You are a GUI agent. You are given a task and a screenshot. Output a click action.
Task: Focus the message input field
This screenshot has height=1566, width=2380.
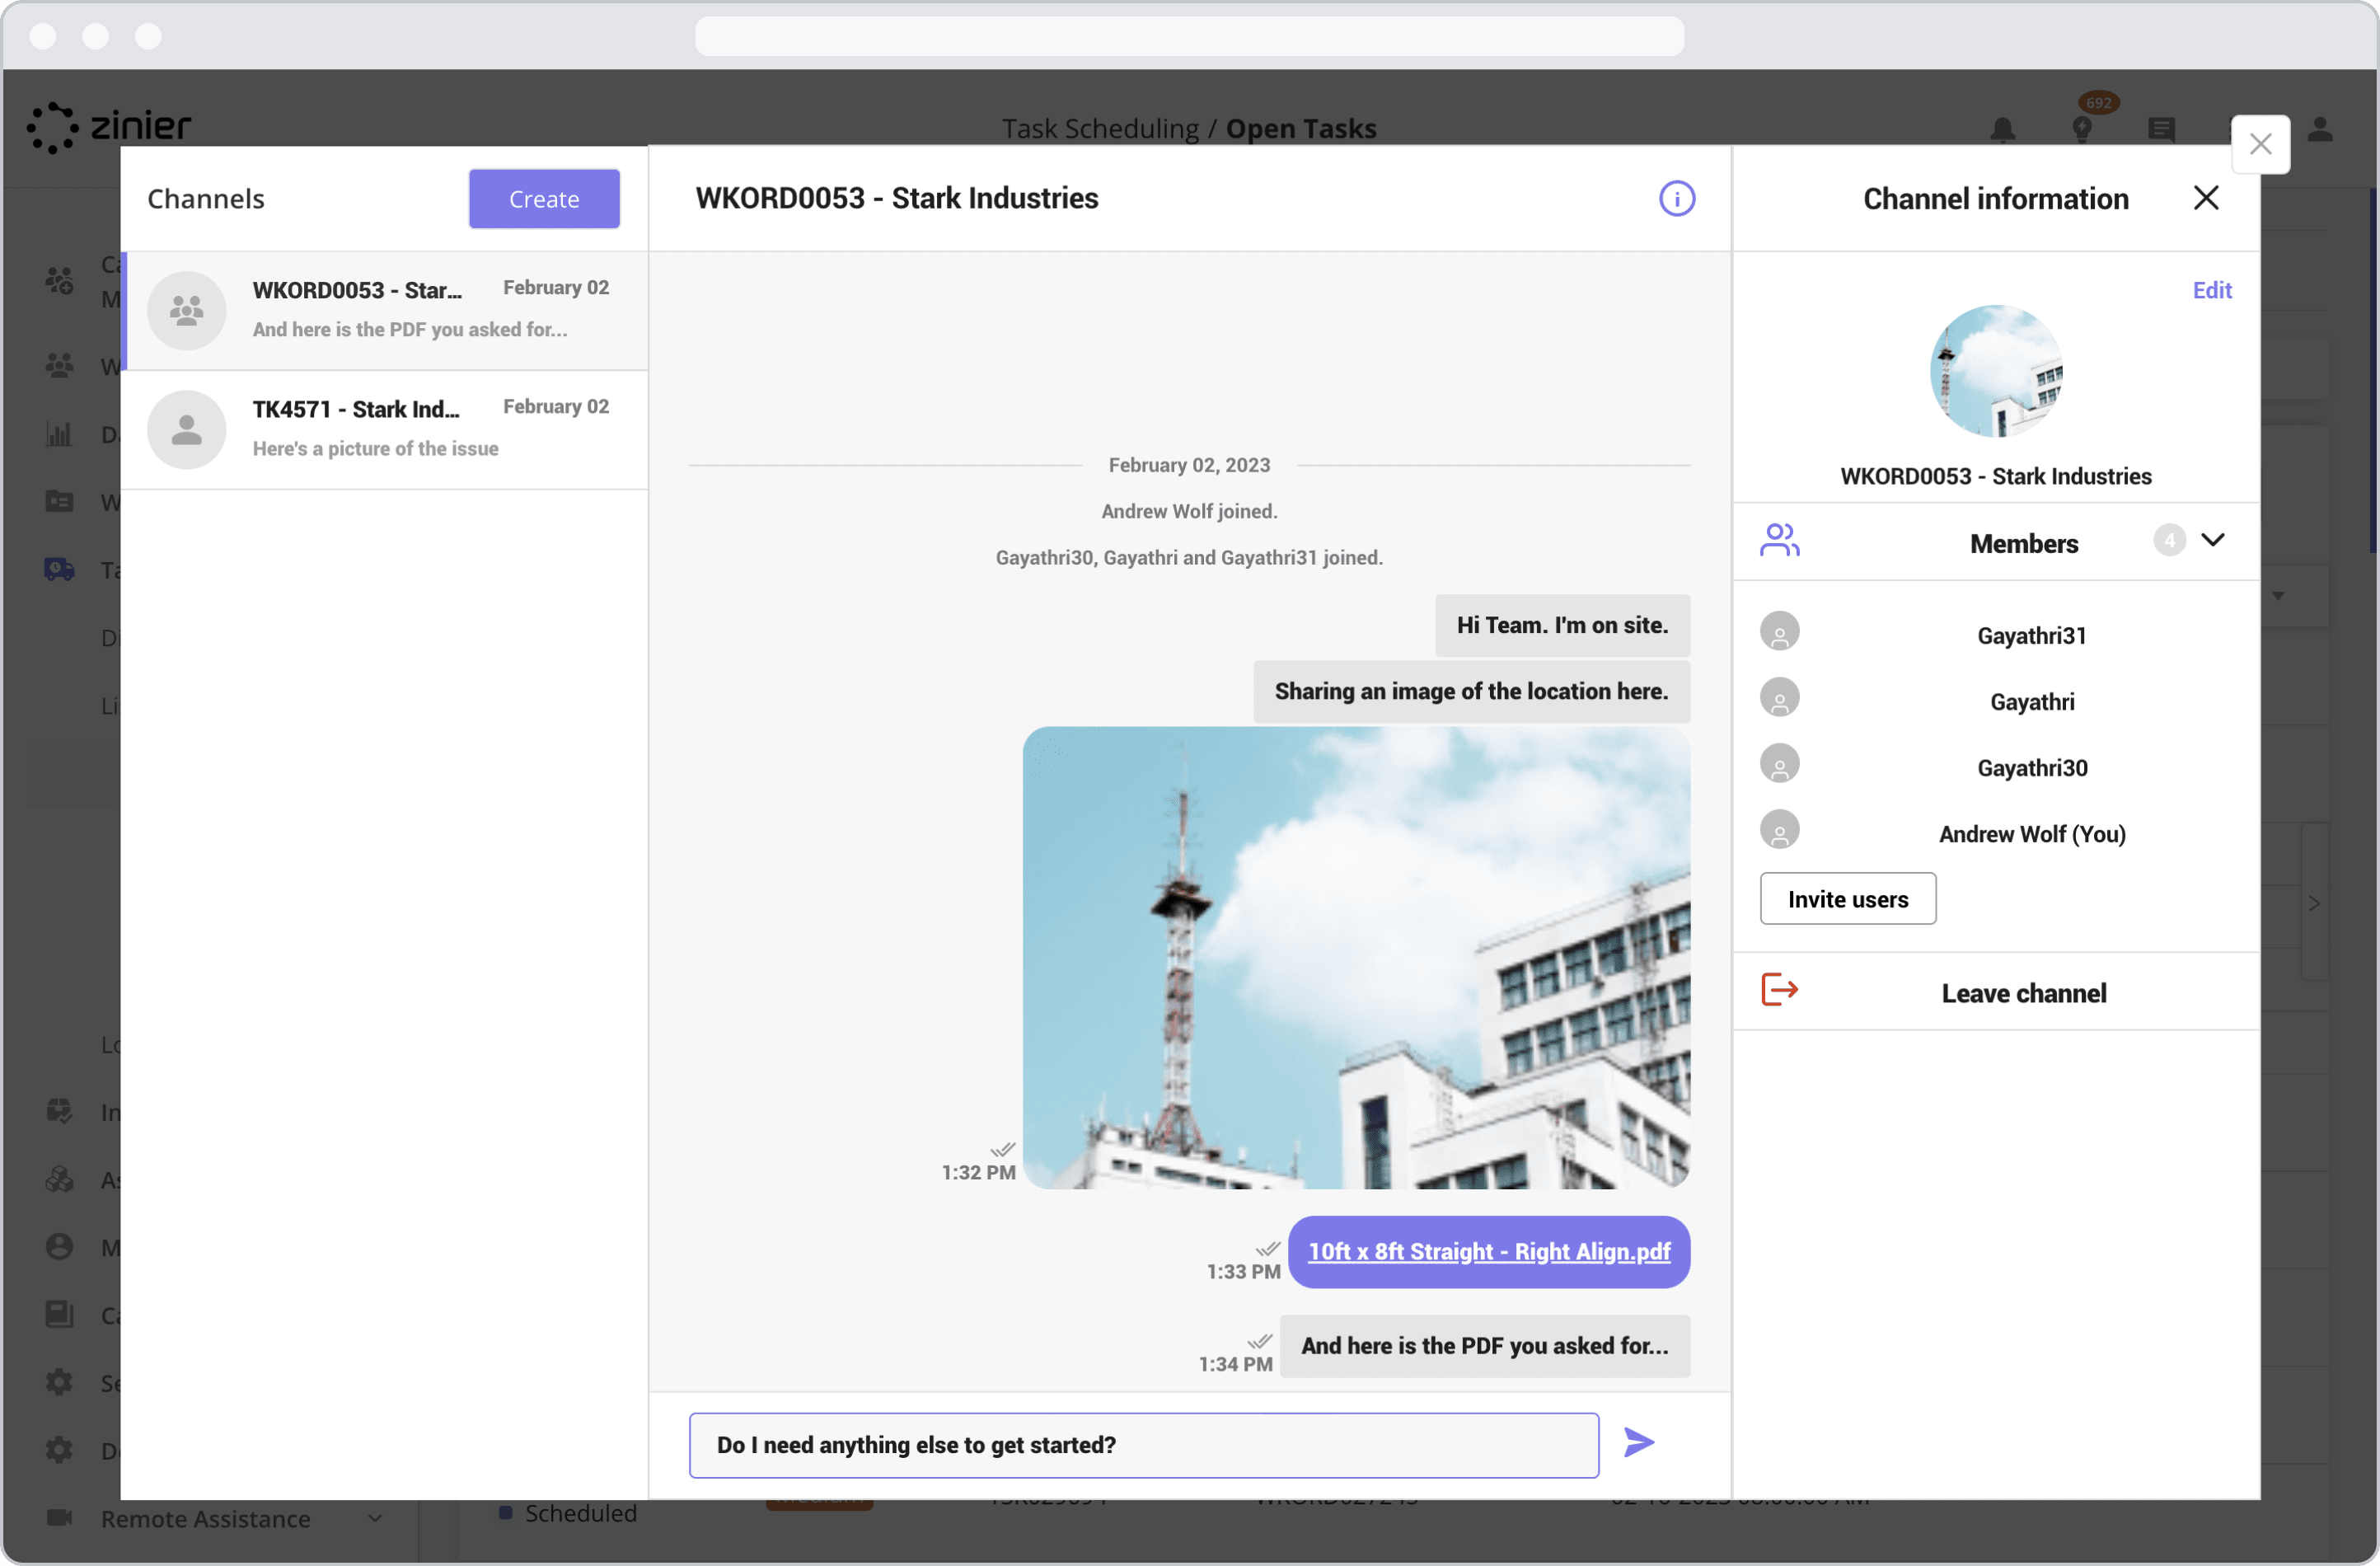click(1144, 1445)
